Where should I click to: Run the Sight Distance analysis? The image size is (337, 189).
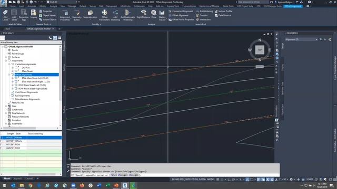[x=143, y=14]
